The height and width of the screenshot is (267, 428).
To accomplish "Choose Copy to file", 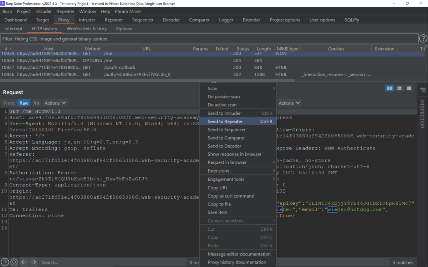I will coord(238,204).
